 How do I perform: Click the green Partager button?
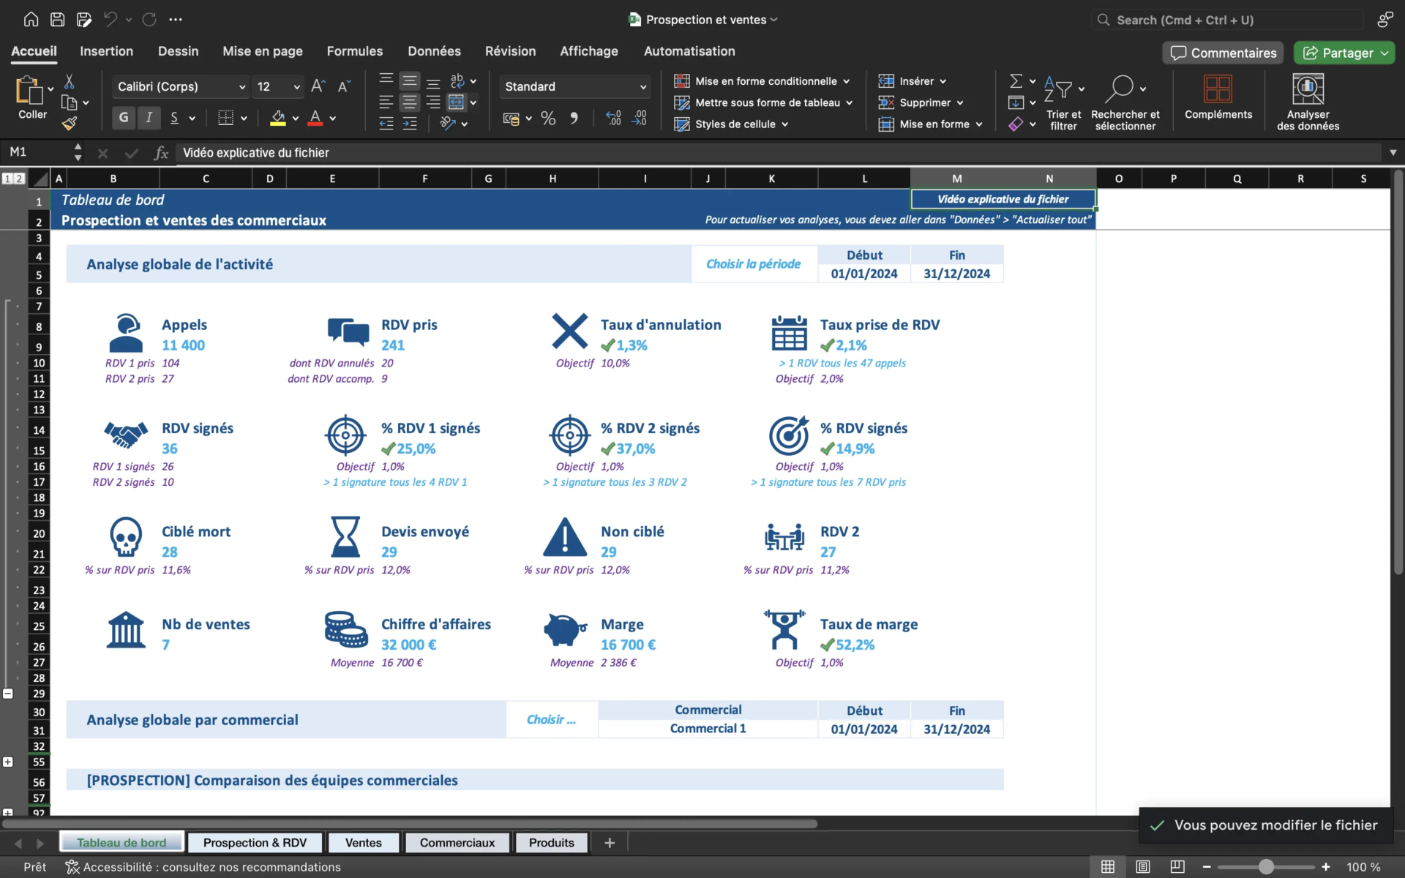click(1344, 53)
